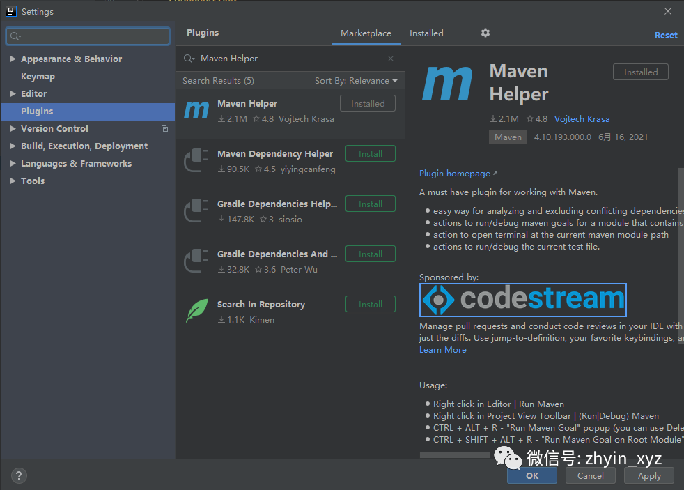Install the Search In Repository plugin

click(x=371, y=304)
